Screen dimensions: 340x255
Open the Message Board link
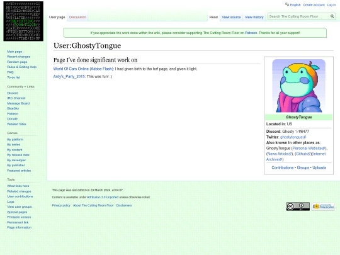click(18, 103)
